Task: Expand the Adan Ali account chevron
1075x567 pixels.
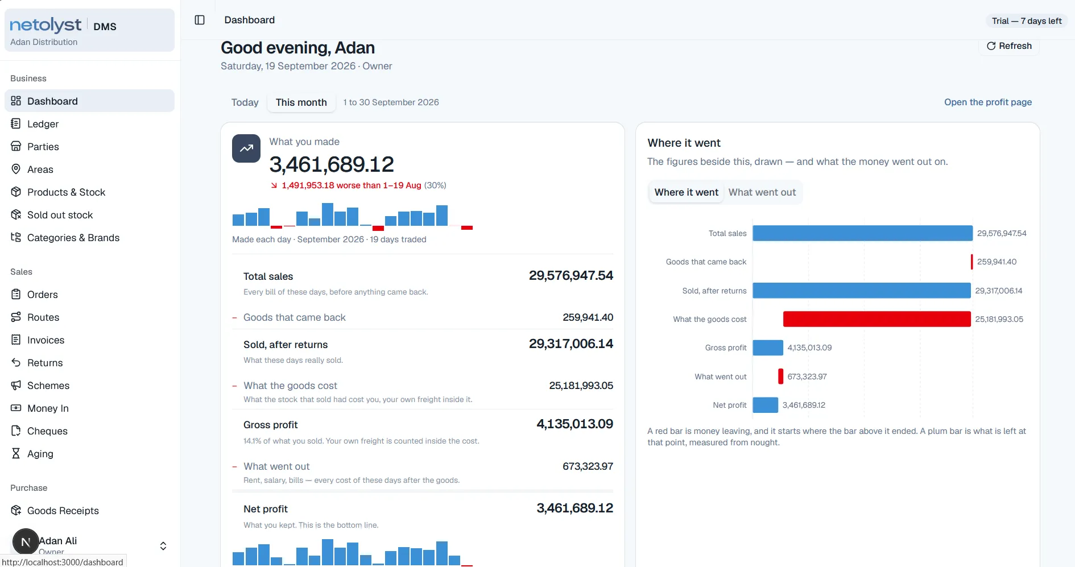Action: click(163, 546)
